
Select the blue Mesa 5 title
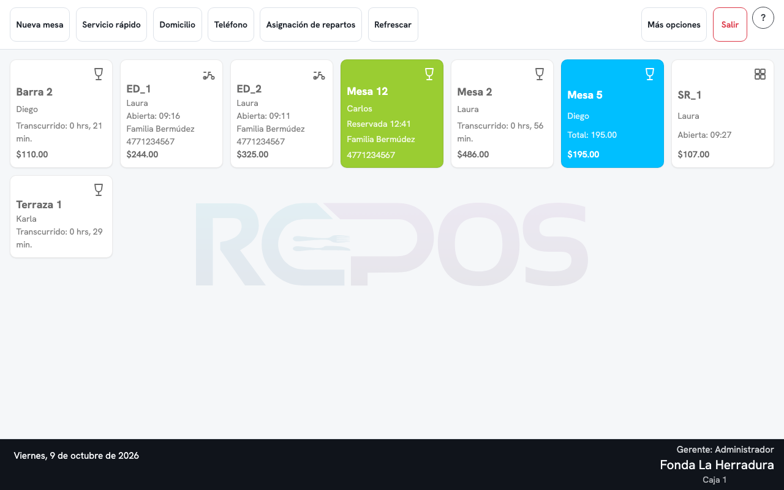[x=585, y=95]
